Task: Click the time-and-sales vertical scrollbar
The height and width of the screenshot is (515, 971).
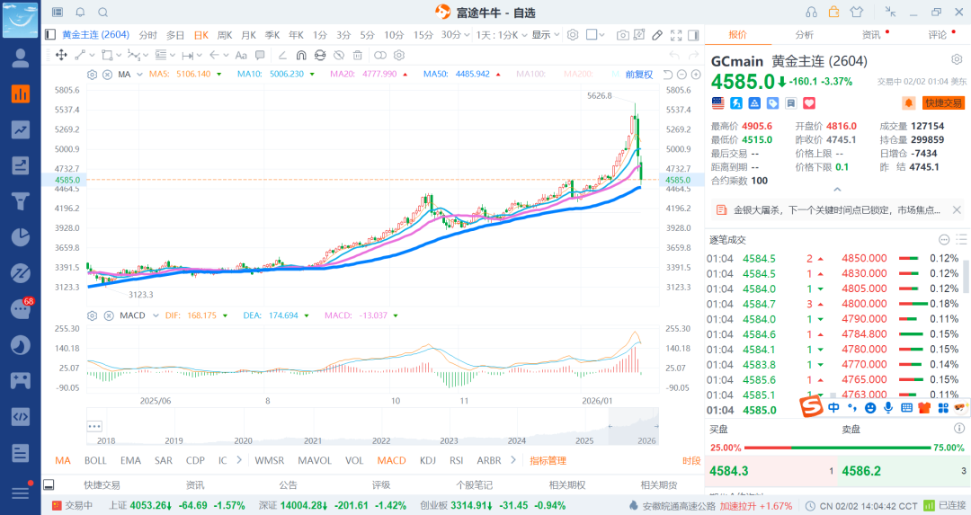Action: tap(966, 277)
